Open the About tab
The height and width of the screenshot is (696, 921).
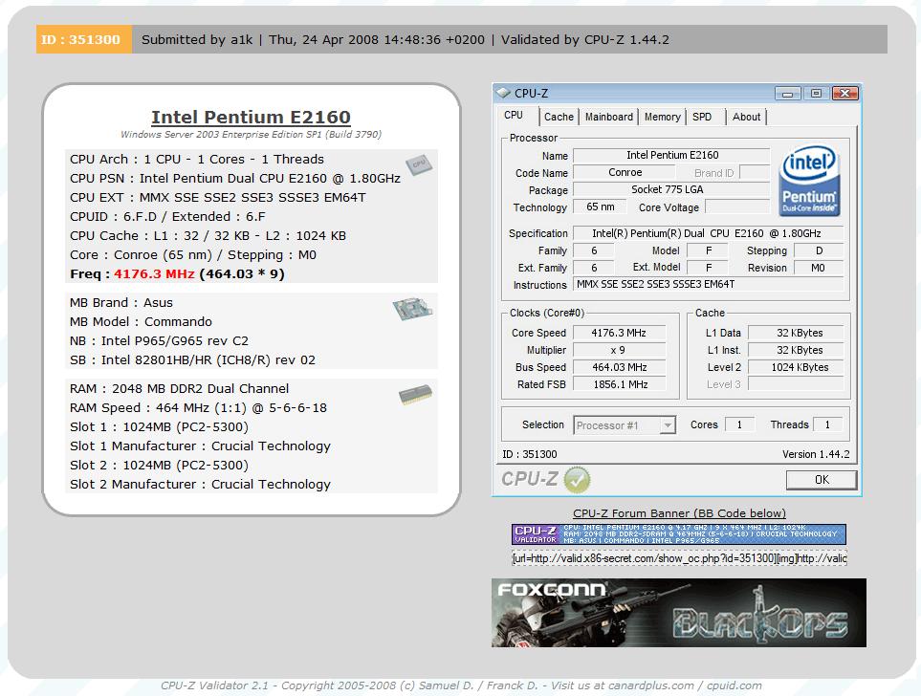pyautogui.click(x=746, y=117)
